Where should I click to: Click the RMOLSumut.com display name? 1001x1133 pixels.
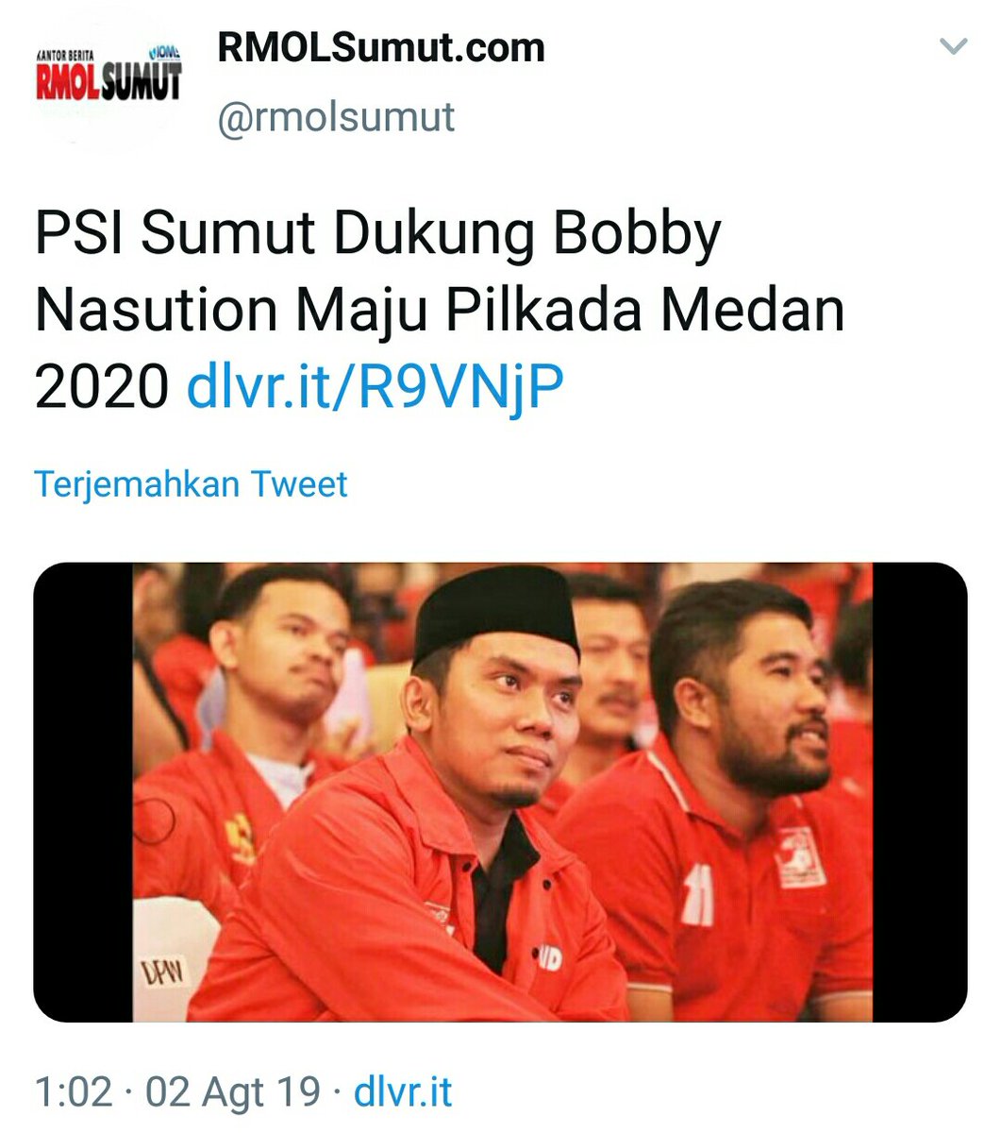tap(381, 48)
